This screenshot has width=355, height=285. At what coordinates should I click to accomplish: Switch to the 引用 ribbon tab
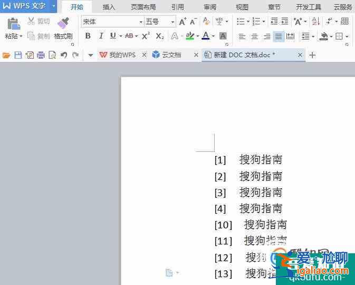(x=177, y=7)
